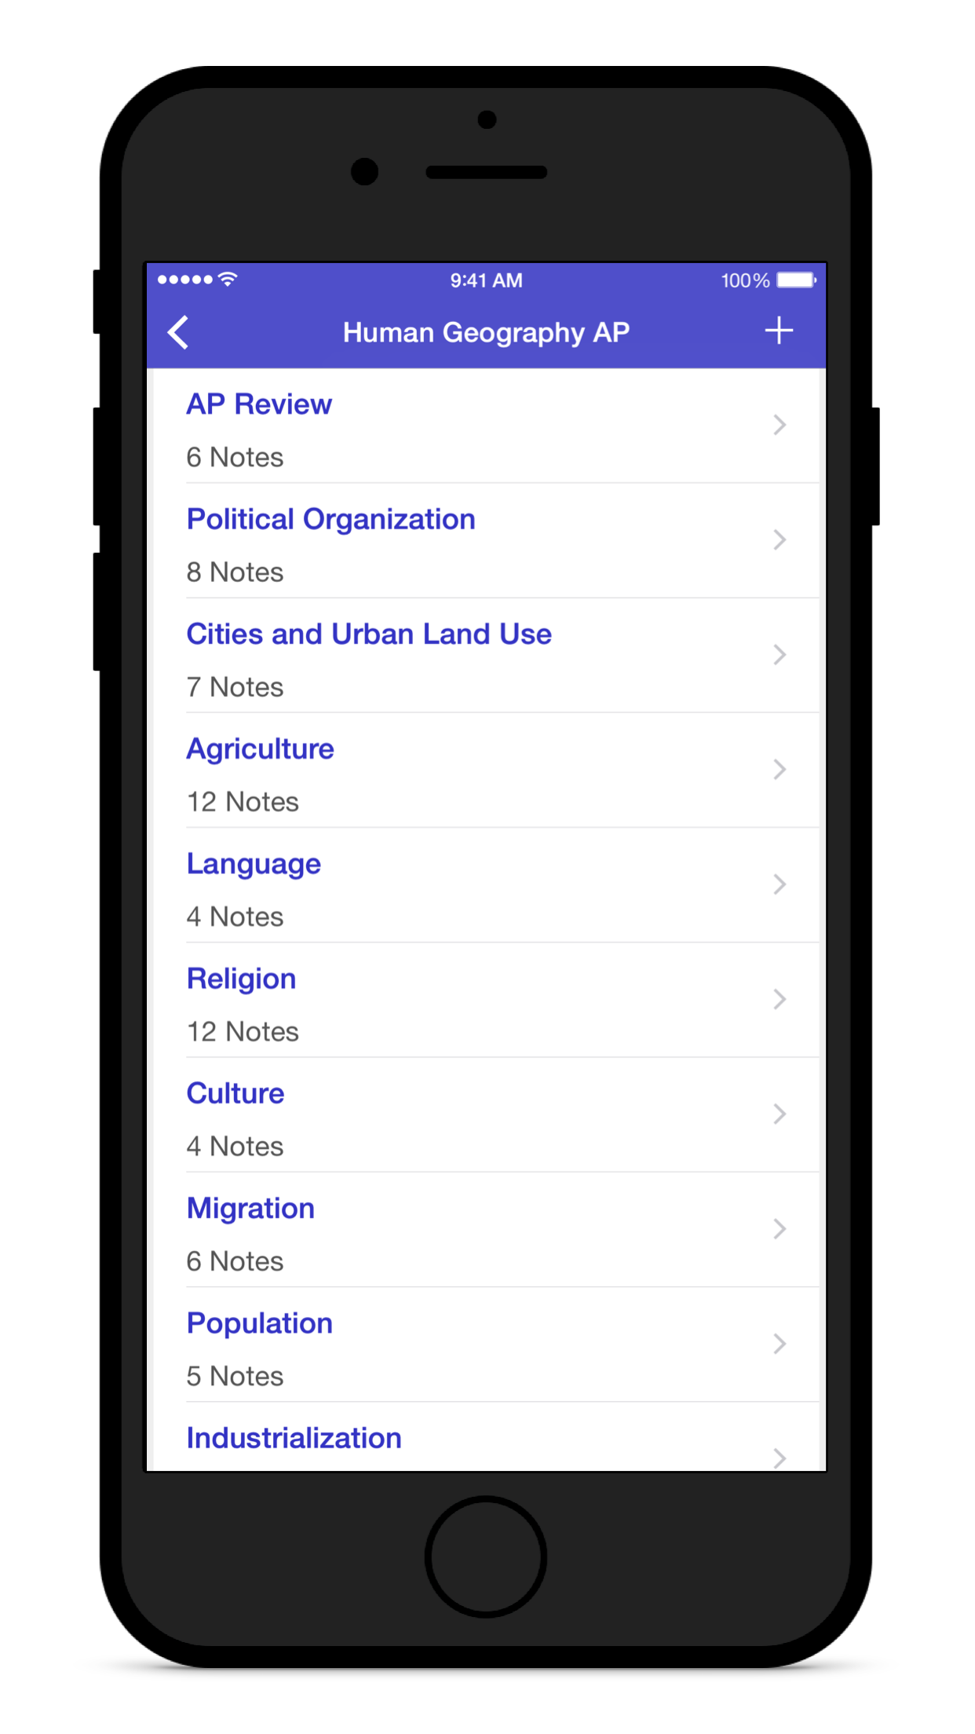Image resolution: width=975 pixels, height=1734 pixels.
Task: Tap the 9:41 AM clock
Action: pos(486,280)
